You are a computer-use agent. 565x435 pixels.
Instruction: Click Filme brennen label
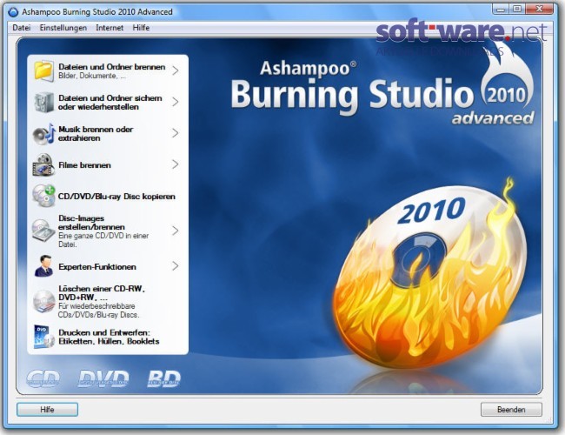click(84, 165)
